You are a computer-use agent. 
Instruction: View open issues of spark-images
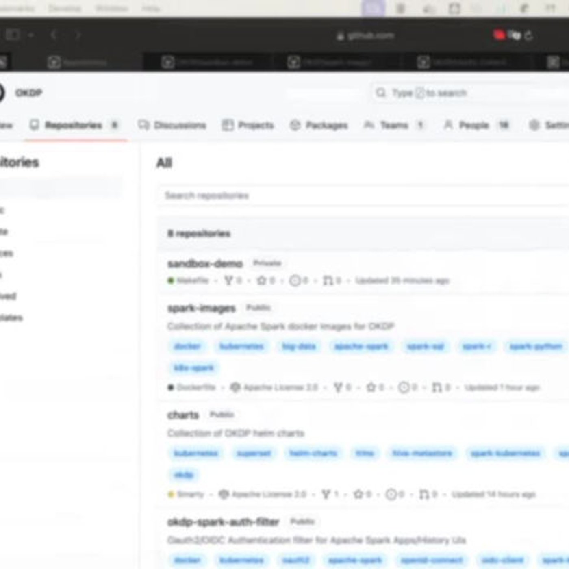pos(408,387)
